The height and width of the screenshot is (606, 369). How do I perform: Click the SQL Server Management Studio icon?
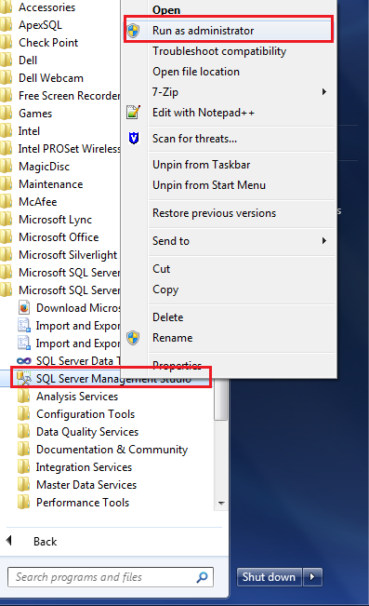24,378
